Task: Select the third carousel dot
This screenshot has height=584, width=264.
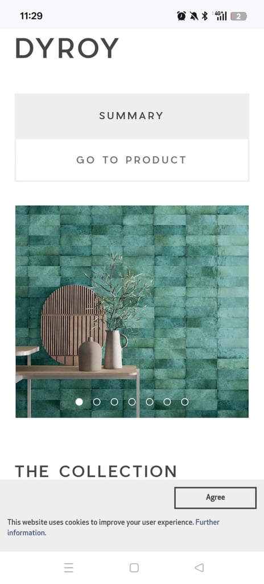Action: pos(114,402)
